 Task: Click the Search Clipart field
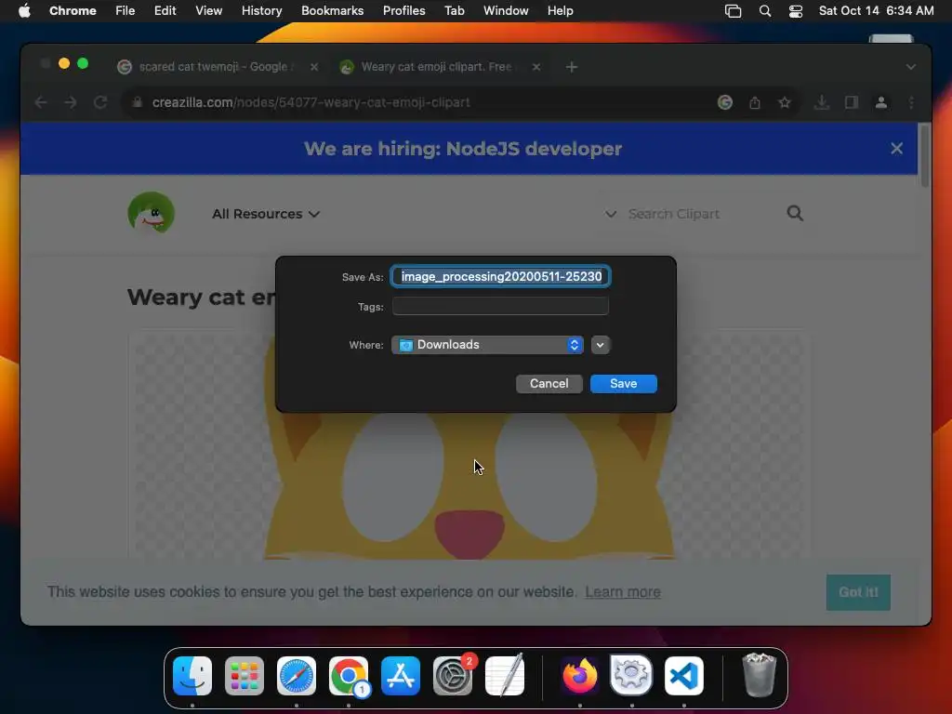(674, 214)
